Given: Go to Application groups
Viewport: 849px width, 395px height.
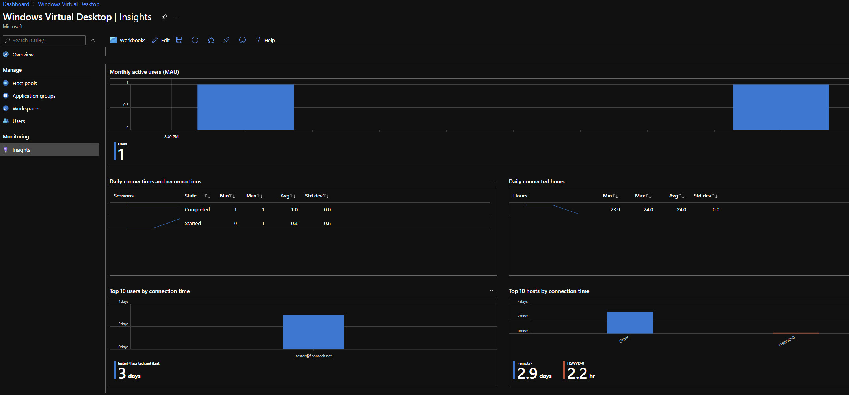Looking at the screenshot, I should tap(34, 96).
